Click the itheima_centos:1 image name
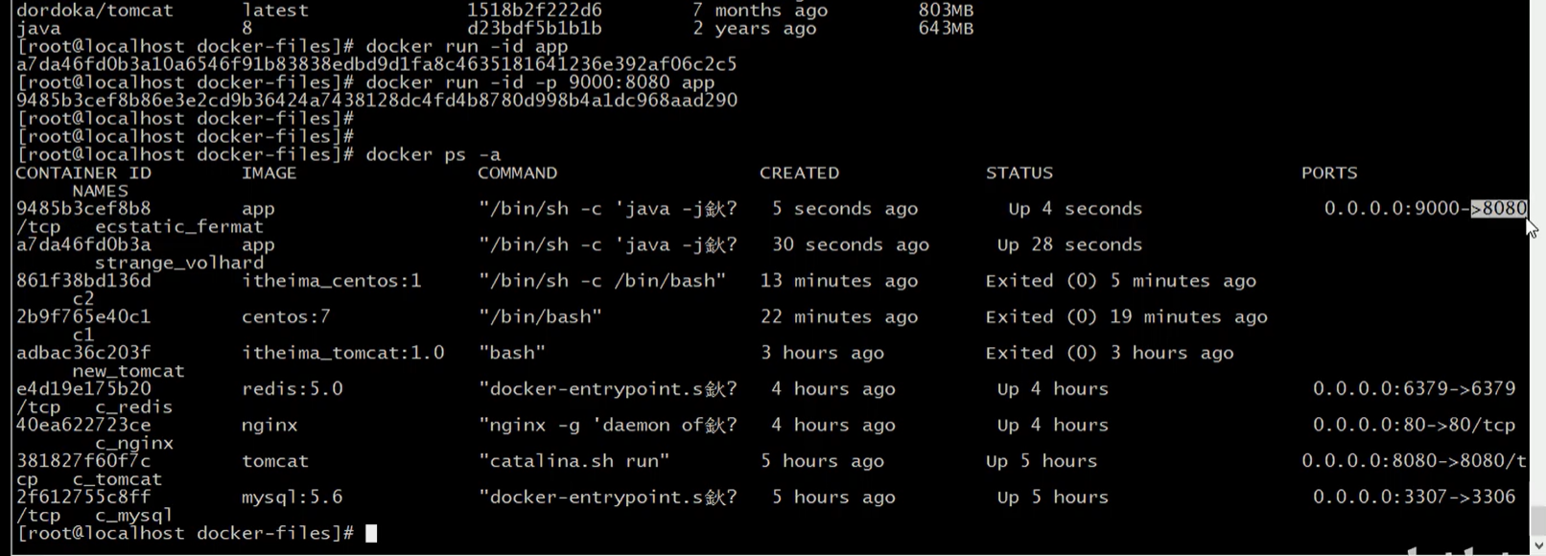The image size is (1546, 556). (x=331, y=281)
